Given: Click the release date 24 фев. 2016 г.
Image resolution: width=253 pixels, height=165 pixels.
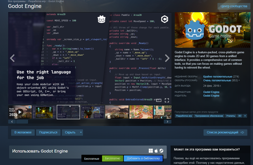Looking at the screenshot, I should [212, 86].
